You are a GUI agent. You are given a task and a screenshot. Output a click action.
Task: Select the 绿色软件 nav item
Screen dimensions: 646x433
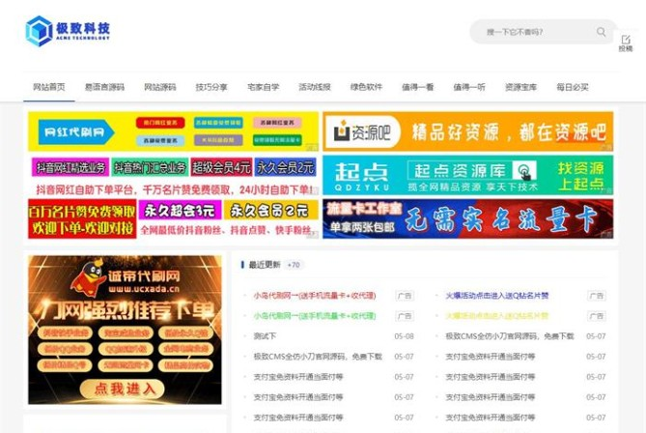coord(366,87)
